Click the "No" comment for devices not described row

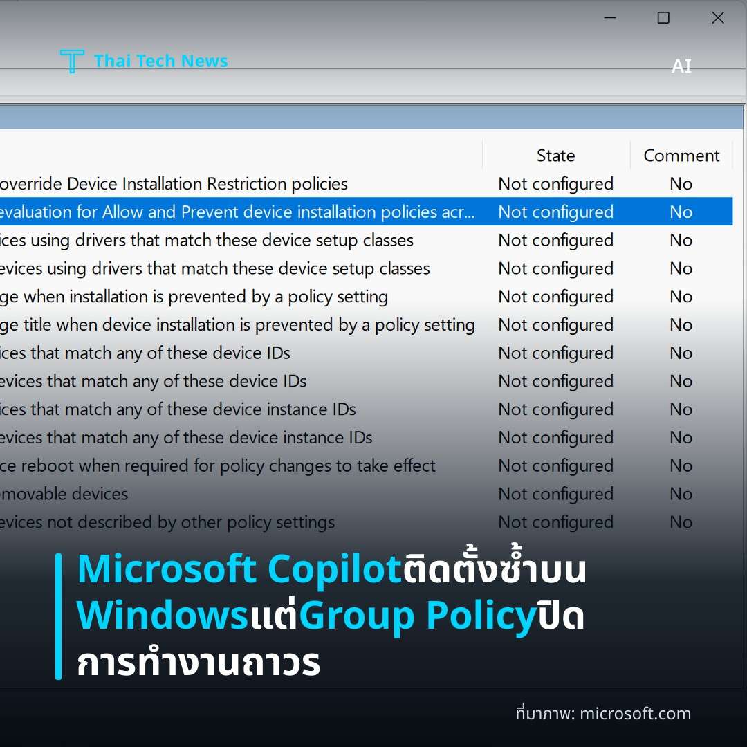click(x=681, y=522)
